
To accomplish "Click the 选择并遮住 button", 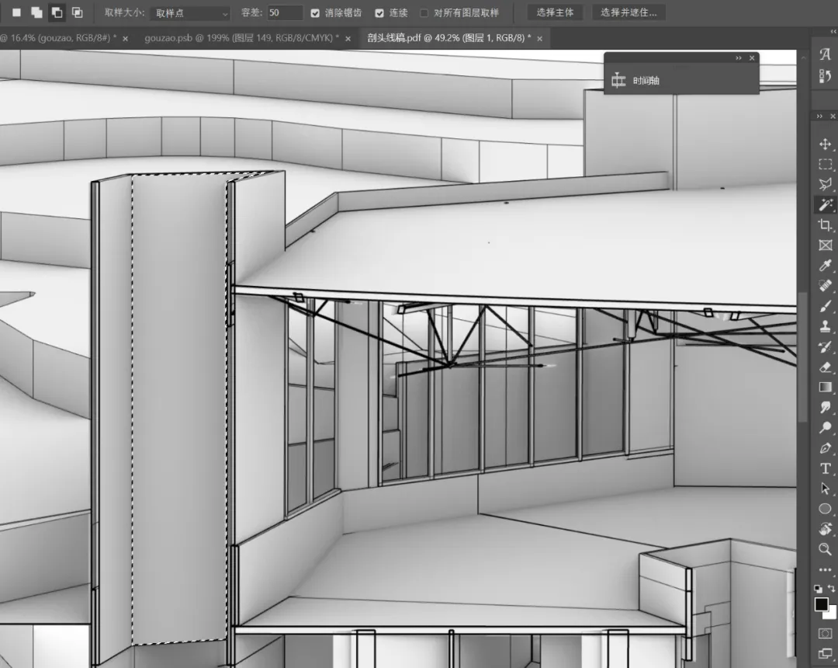I will pos(628,12).
